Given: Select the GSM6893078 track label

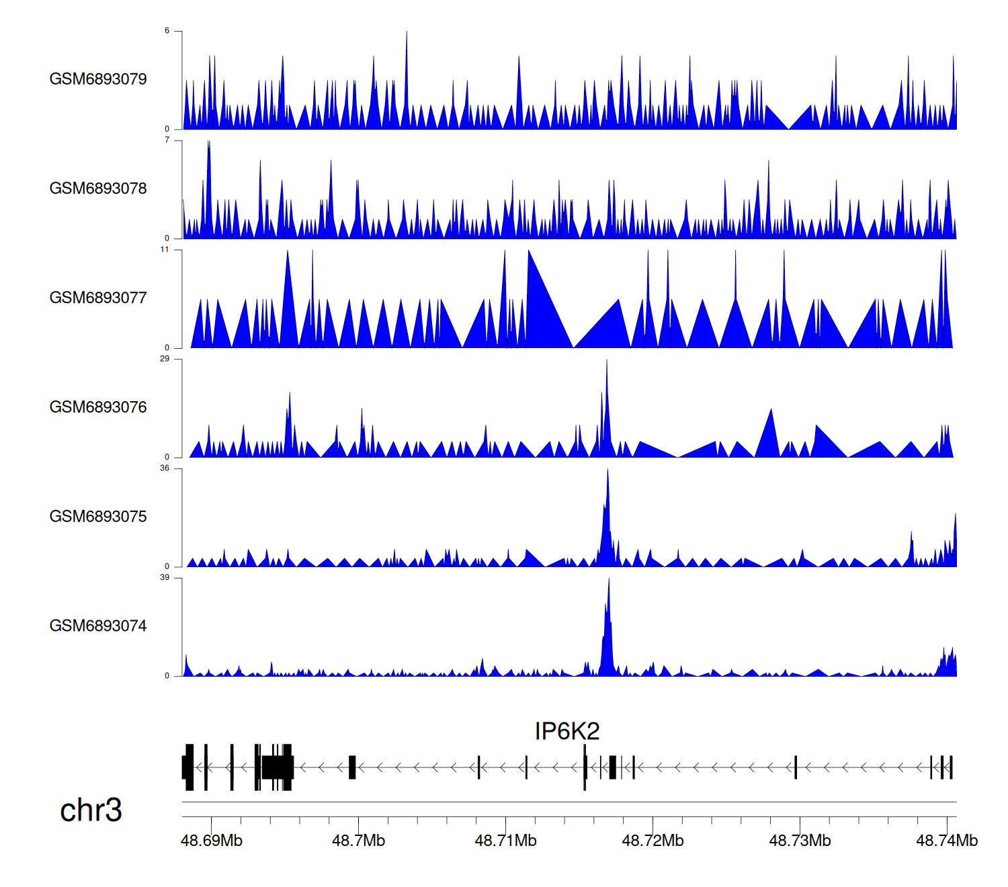Looking at the screenshot, I should (x=98, y=189).
